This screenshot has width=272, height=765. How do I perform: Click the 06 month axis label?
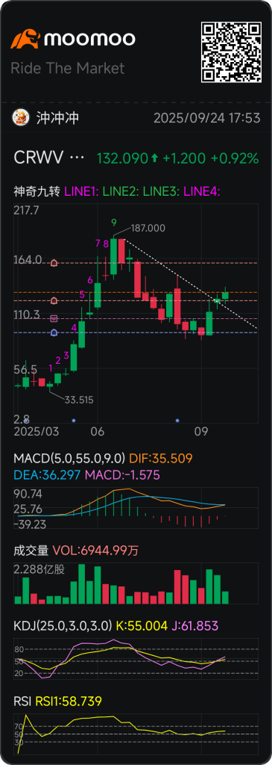(98, 432)
